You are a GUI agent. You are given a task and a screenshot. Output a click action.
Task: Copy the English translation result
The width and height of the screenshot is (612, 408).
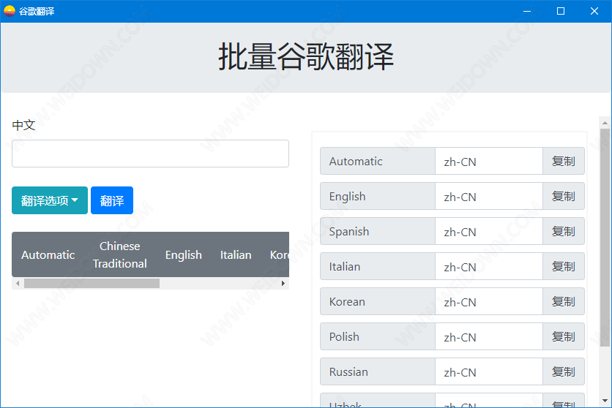click(x=563, y=196)
